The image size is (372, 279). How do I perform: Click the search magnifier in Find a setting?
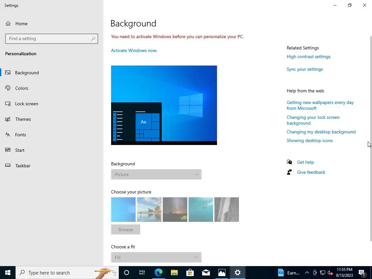(x=93, y=39)
